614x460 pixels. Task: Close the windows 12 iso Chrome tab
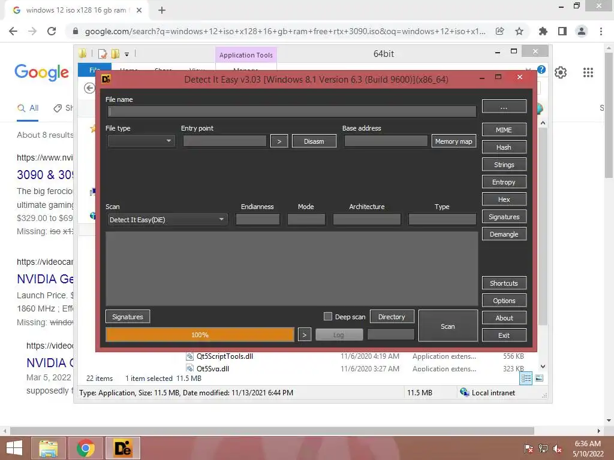click(139, 10)
